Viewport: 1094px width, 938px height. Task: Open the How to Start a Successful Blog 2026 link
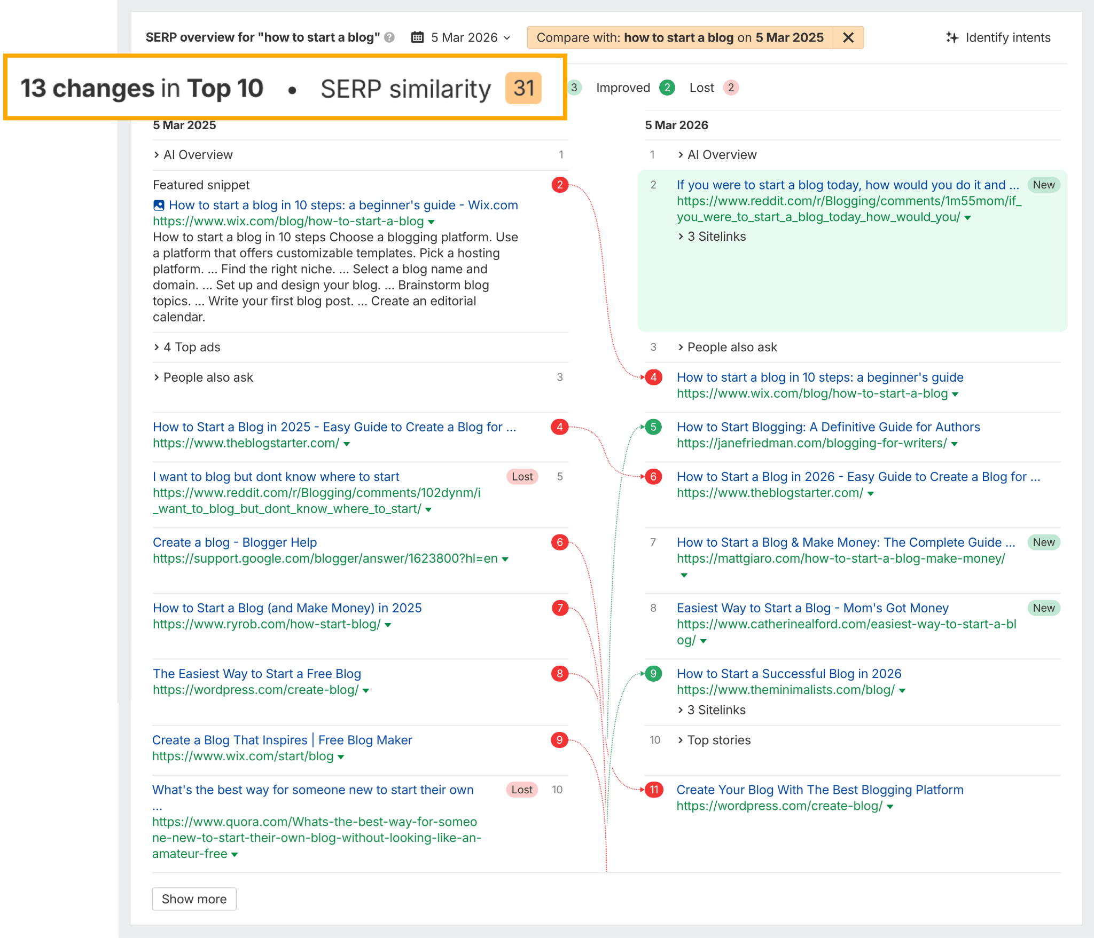pyautogui.click(x=788, y=673)
